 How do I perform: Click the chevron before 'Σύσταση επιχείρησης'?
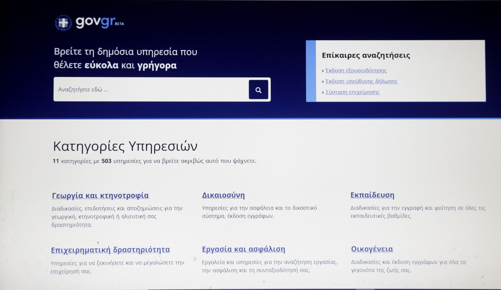(323, 92)
